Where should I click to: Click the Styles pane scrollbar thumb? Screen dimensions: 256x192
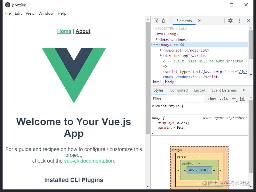(251, 136)
